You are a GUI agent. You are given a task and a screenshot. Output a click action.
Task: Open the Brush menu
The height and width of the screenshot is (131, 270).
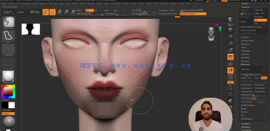click(11, 4)
